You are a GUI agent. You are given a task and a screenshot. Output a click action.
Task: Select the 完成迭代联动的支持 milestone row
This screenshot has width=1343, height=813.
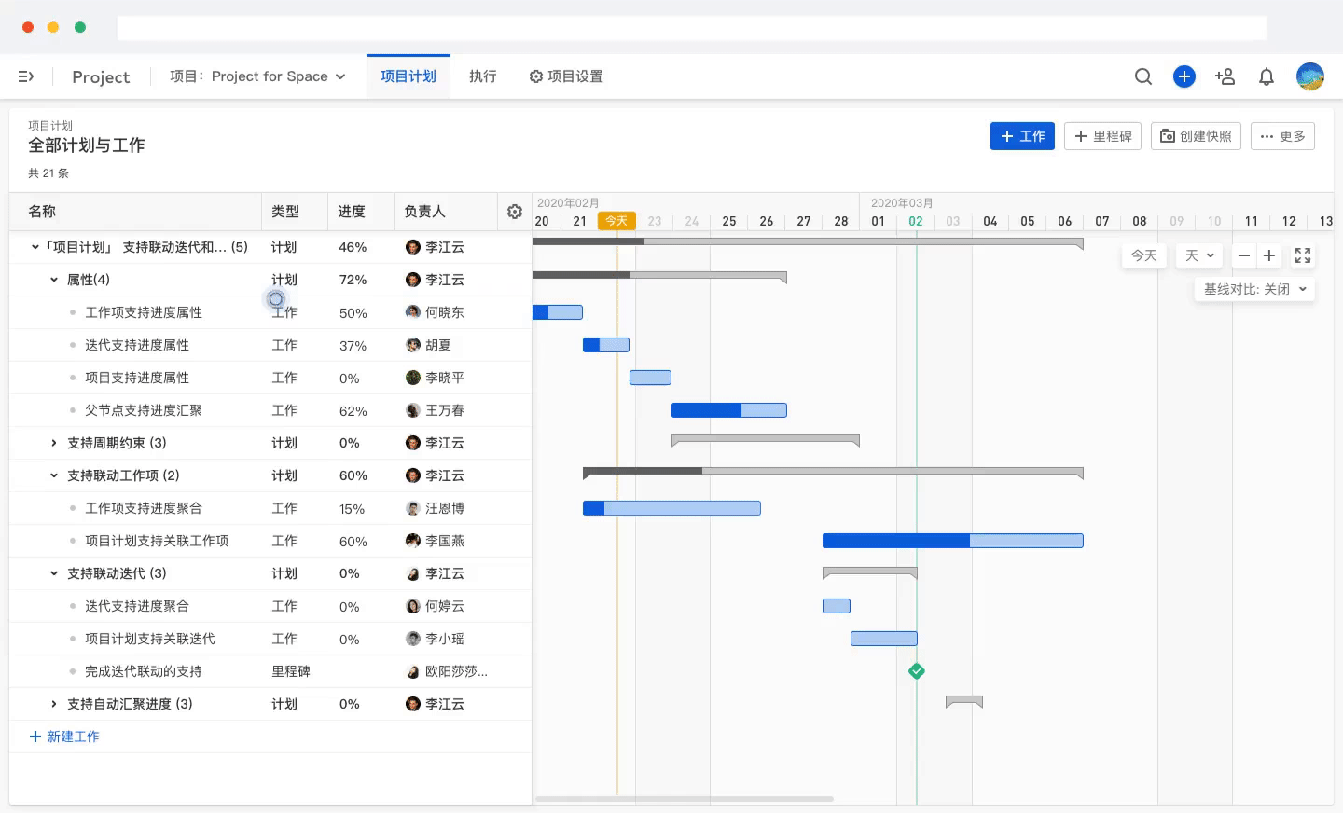[270, 671]
